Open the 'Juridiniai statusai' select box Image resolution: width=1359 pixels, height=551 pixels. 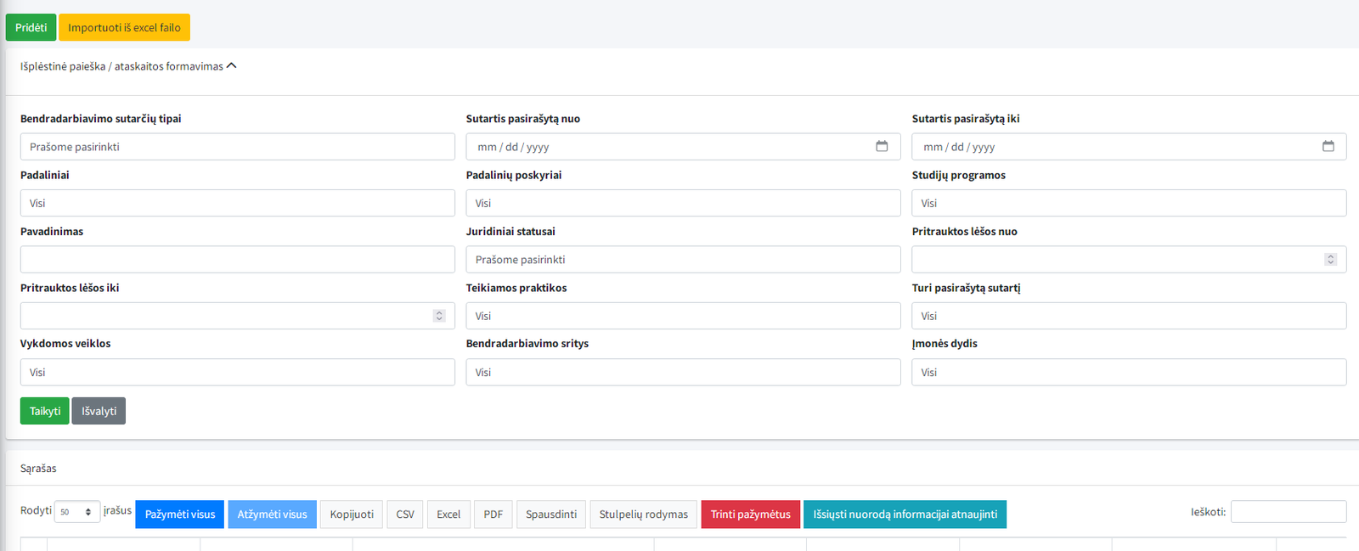click(x=682, y=260)
